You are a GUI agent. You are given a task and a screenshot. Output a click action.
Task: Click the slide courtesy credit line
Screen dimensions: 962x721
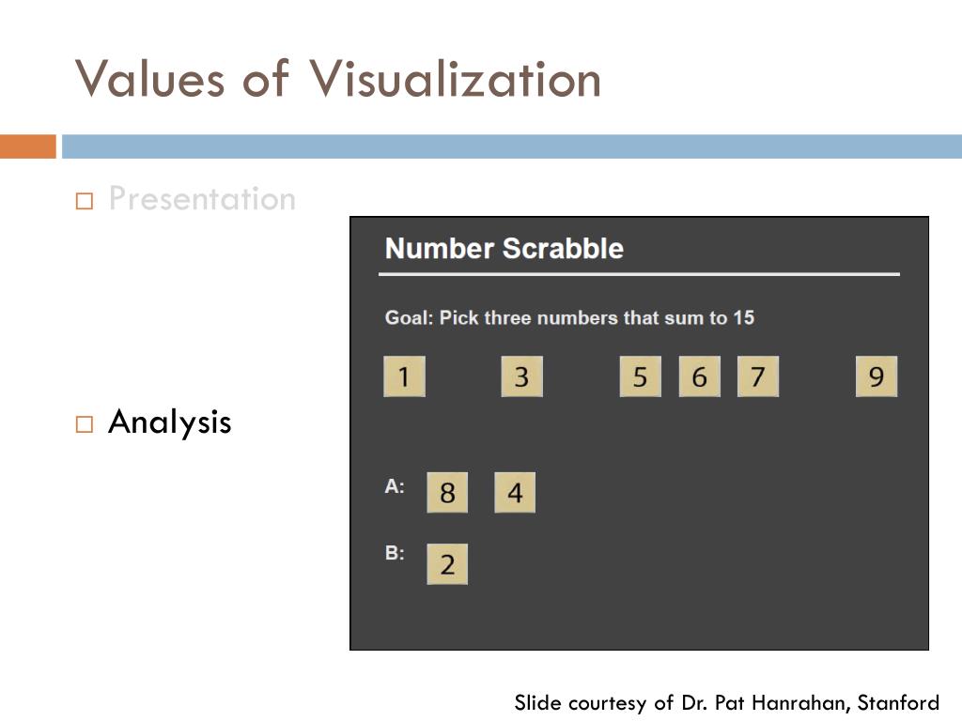click(726, 702)
